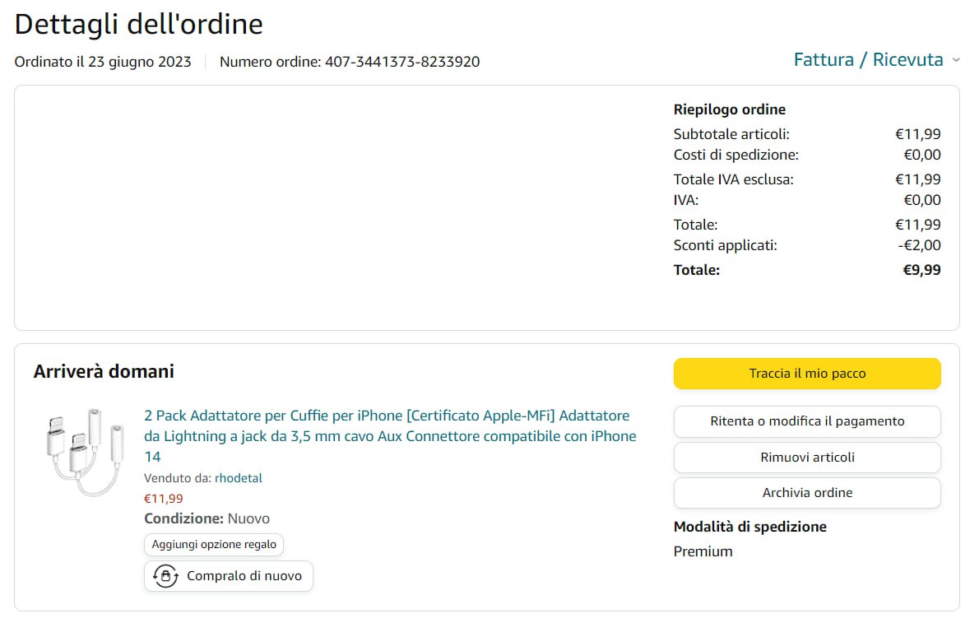Visit the seller link rhodetal
This screenshot has width=970, height=623.
(239, 478)
